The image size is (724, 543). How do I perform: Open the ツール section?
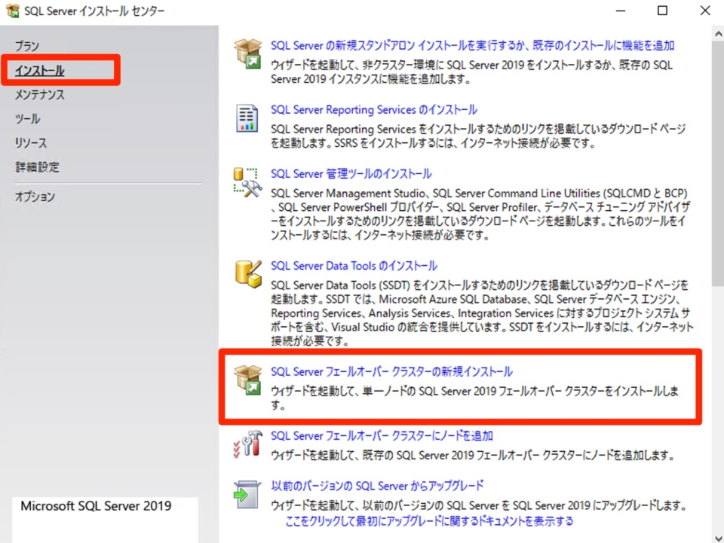(28, 119)
